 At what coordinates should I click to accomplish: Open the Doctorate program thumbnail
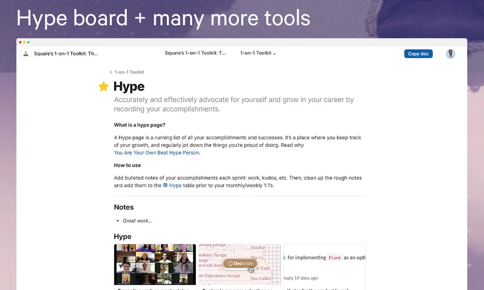coord(240,265)
